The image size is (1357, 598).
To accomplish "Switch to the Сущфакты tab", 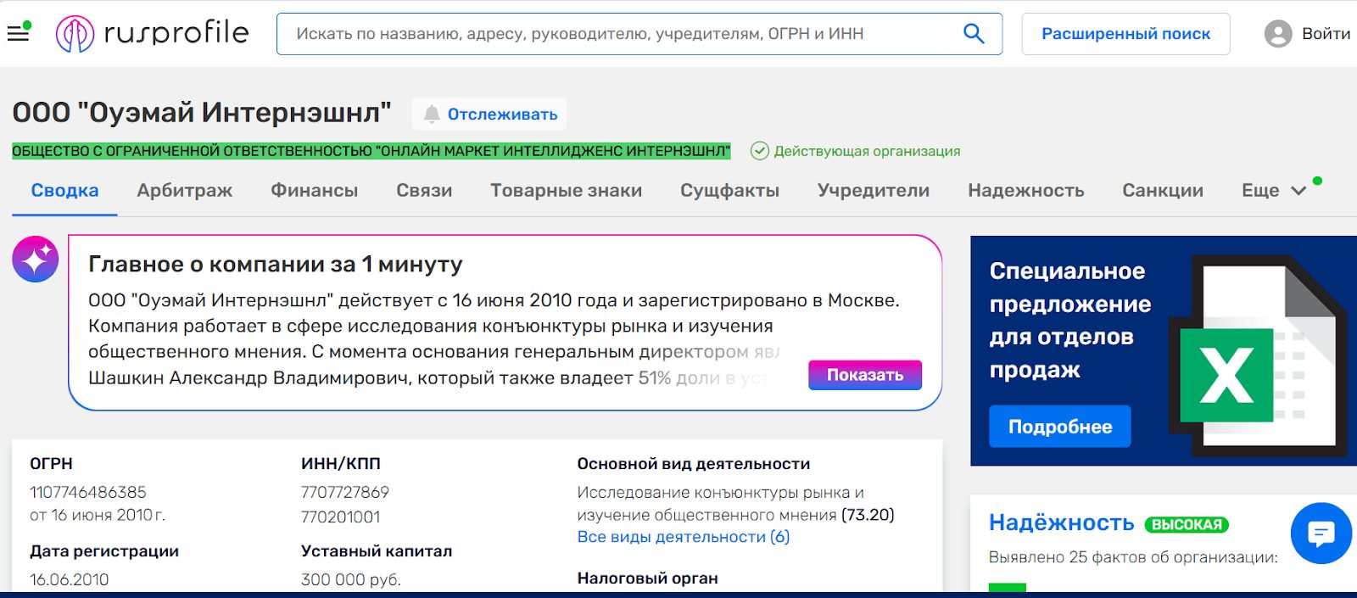I will point(729,191).
